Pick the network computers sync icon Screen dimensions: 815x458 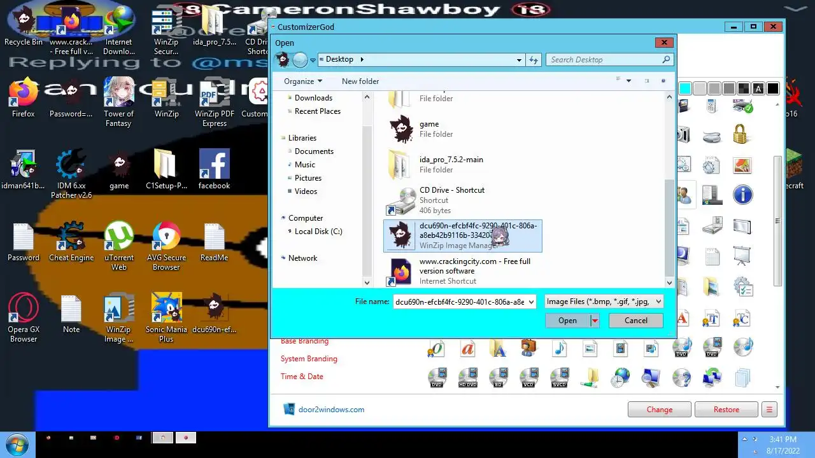click(x=712, y=378)
